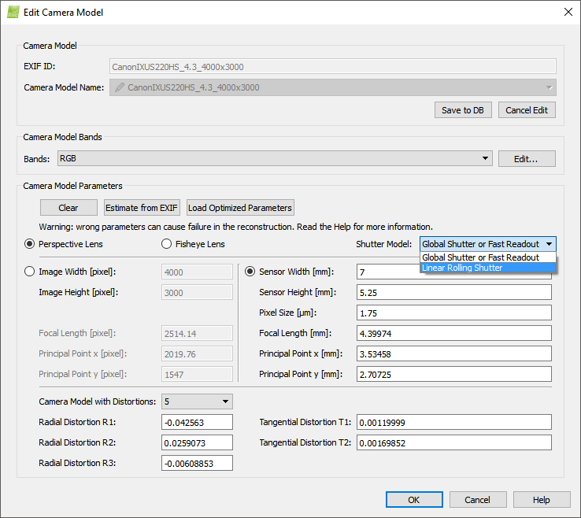Choose the Image Width [pixel] radio button

click(x=30, y=272)
